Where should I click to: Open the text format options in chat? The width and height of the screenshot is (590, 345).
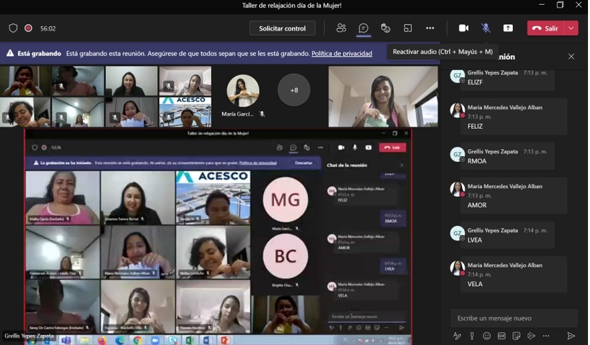457,336
